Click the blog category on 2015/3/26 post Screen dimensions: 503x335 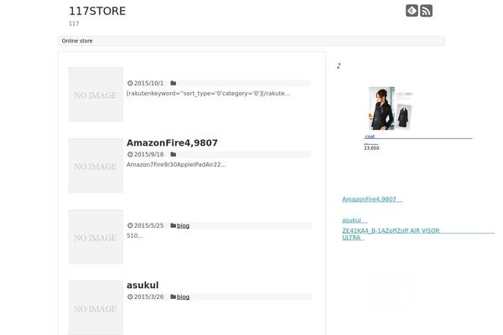click(x=183, y=296)
